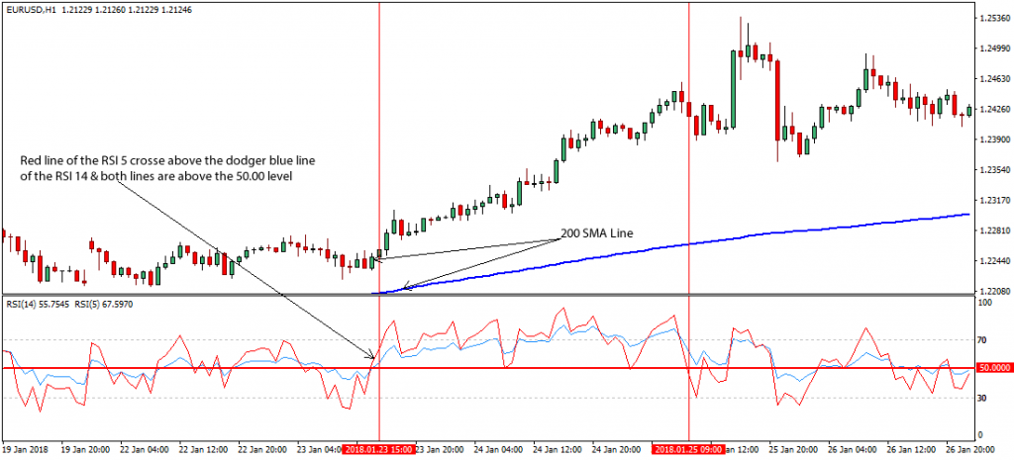
Task: Click the red 50.0000 RSI level tag
Action: [x=994, y=368]
